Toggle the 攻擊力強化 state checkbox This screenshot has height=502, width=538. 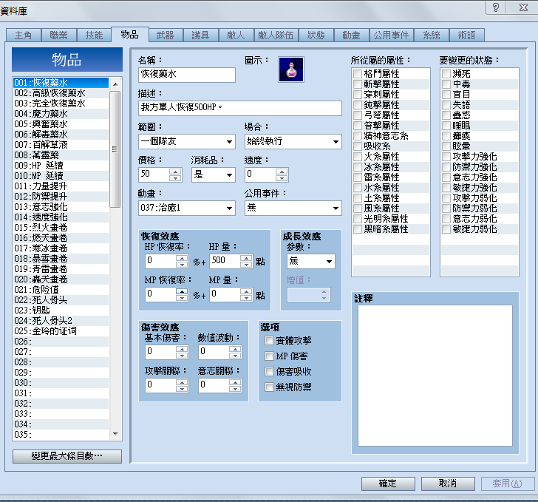[446, 157]
